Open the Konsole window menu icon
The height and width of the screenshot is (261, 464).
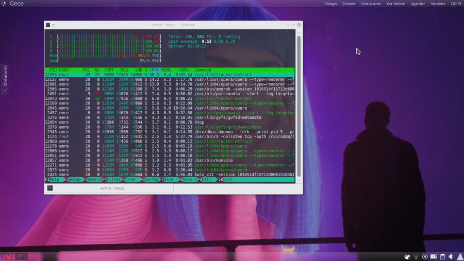click(x=47, y=25)
